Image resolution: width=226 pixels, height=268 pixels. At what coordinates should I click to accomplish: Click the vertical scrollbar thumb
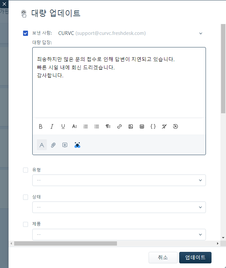(223, 68)
